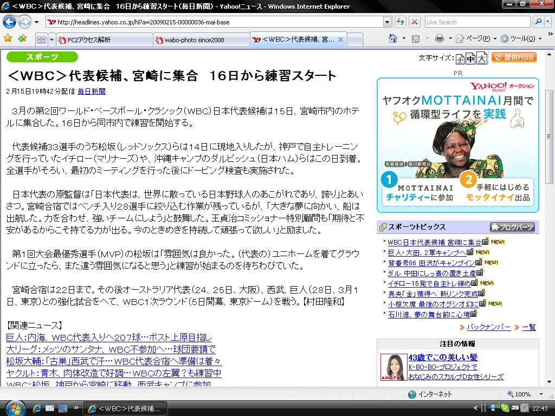Image resolution: width=555 pixels, height=416 pixels.
Task: Set text size to large (大)
Action: [x=482, y=58]
